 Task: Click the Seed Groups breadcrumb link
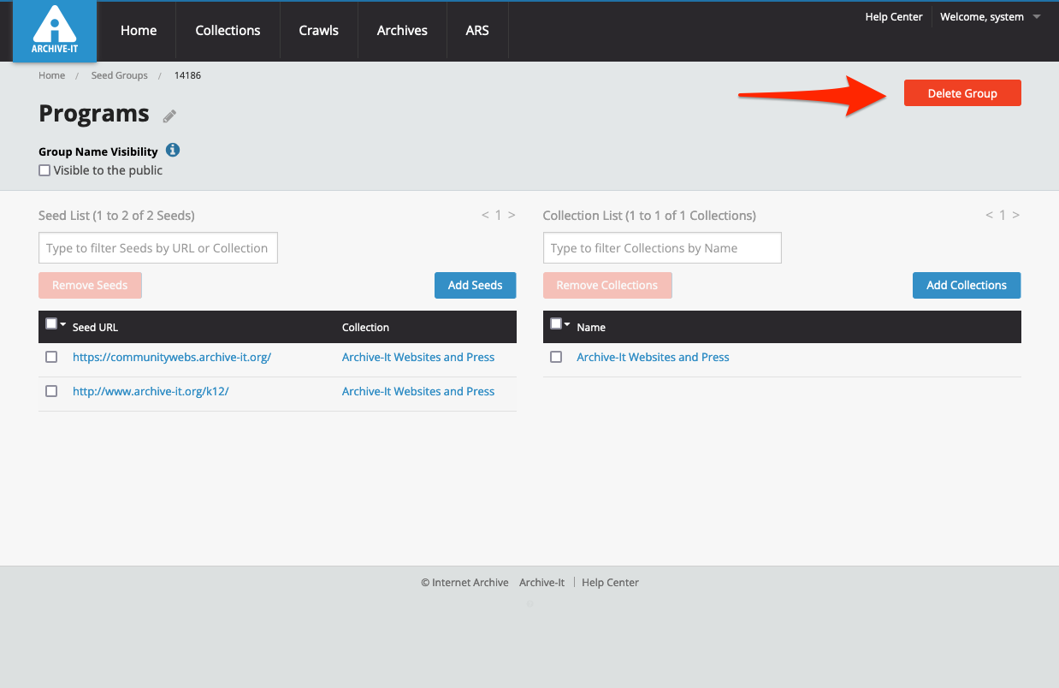119,75
